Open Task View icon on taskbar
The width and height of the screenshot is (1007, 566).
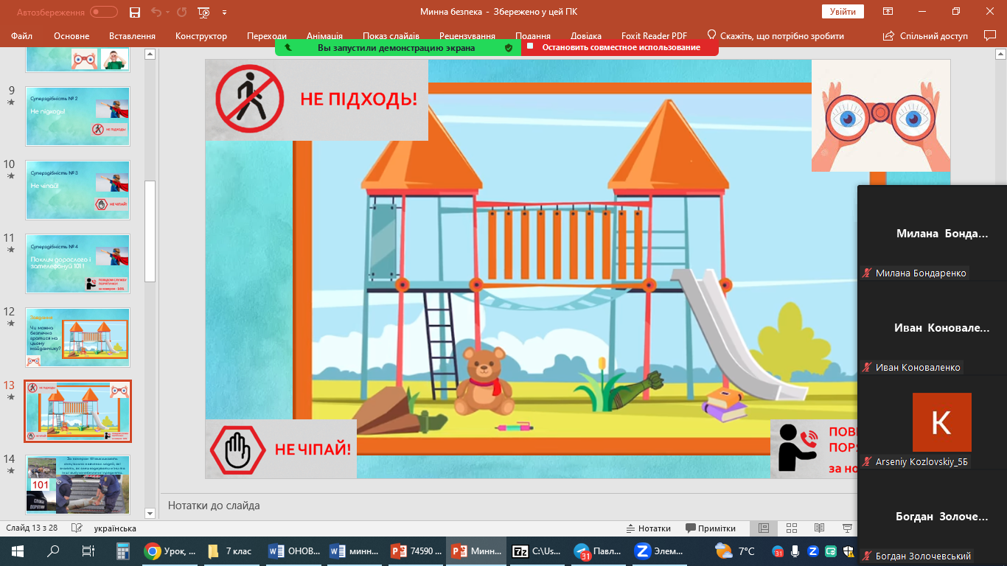tap(88, 551)
